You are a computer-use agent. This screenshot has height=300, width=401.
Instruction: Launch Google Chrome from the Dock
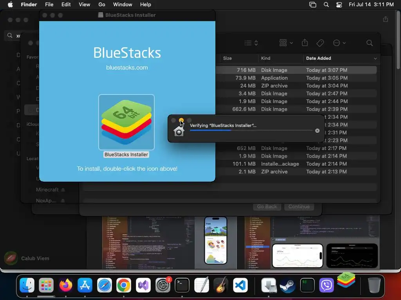click(x=124, y=285)
